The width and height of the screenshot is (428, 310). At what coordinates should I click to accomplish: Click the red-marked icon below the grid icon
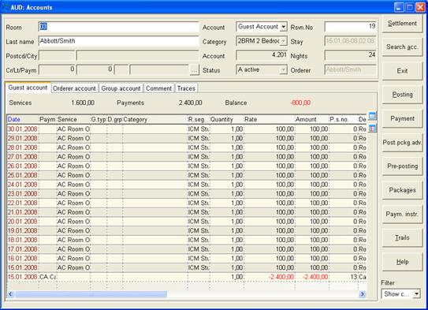(372, 128)
